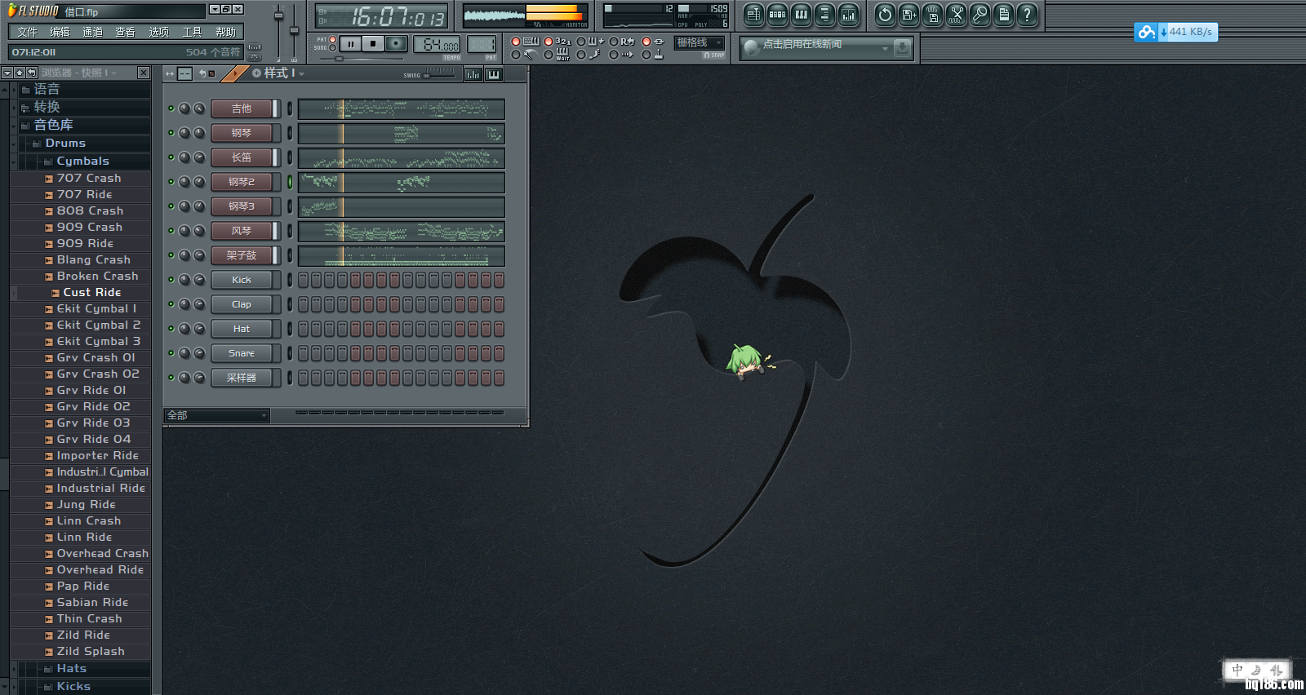Open the playlist view button

(x=753, y=14)
